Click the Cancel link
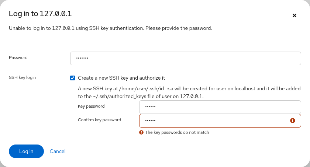The image size is (310, 167). coord(58,151)
